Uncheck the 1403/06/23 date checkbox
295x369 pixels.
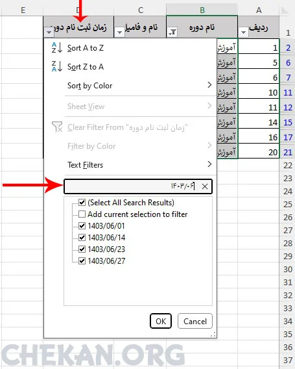click(x=82, y=249)
